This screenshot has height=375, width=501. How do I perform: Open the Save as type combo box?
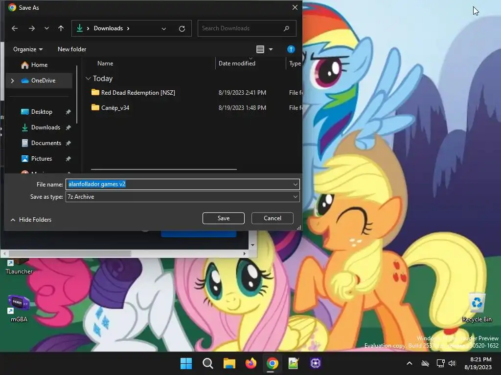182,197
